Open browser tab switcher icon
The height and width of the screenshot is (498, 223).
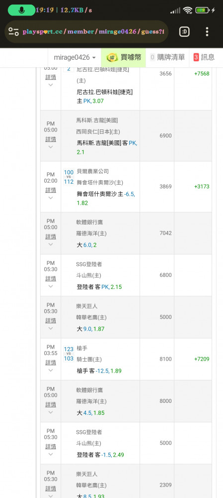coord(184,31)
